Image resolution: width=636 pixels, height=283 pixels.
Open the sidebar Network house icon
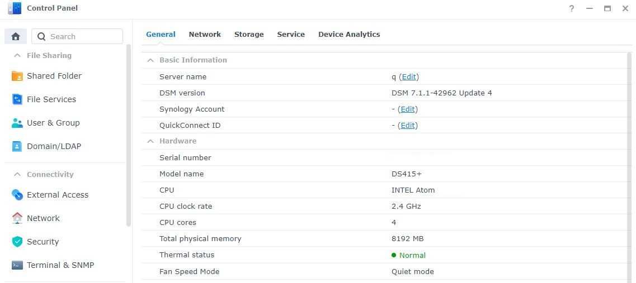[x=17, y=218]
